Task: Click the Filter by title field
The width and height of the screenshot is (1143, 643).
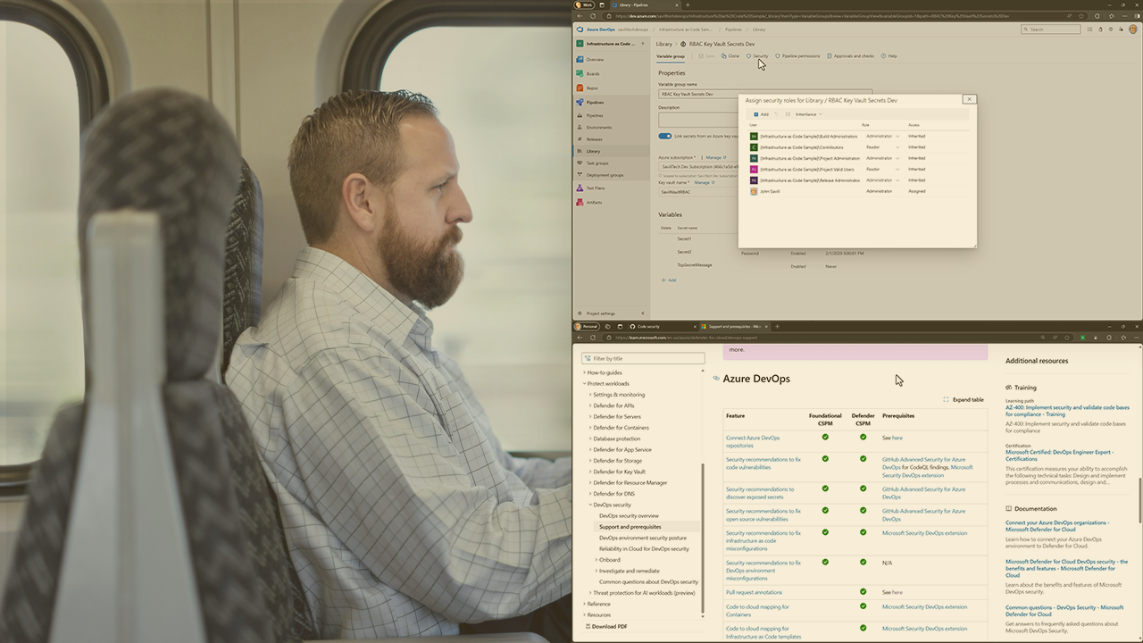Action: (643, 358)
